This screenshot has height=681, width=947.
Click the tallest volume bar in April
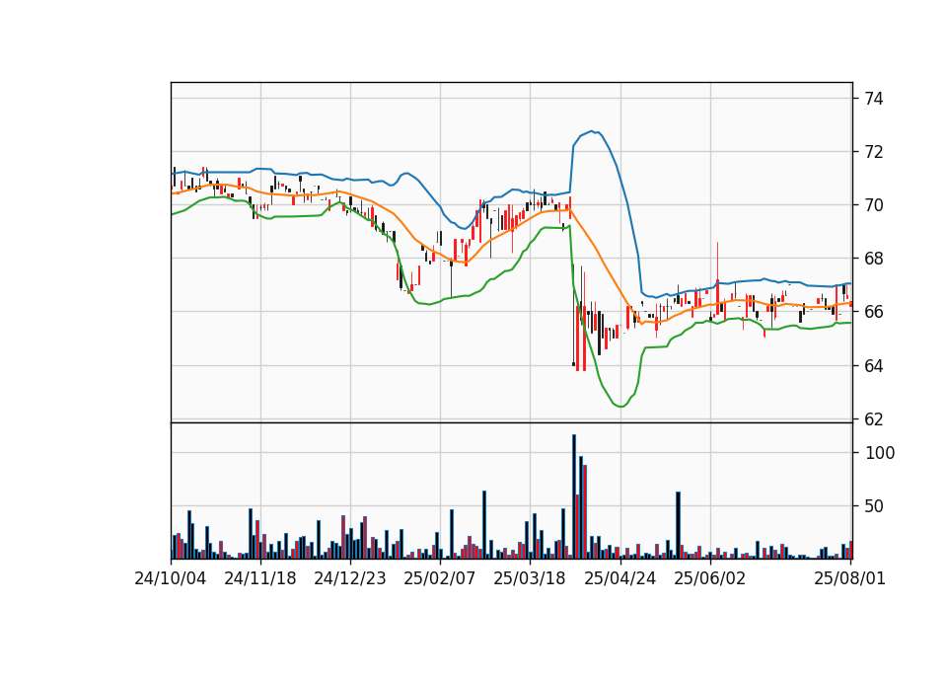[x=574, y=496]
